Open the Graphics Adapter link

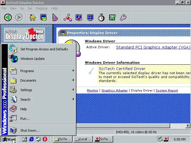click(x=115, y=91)
